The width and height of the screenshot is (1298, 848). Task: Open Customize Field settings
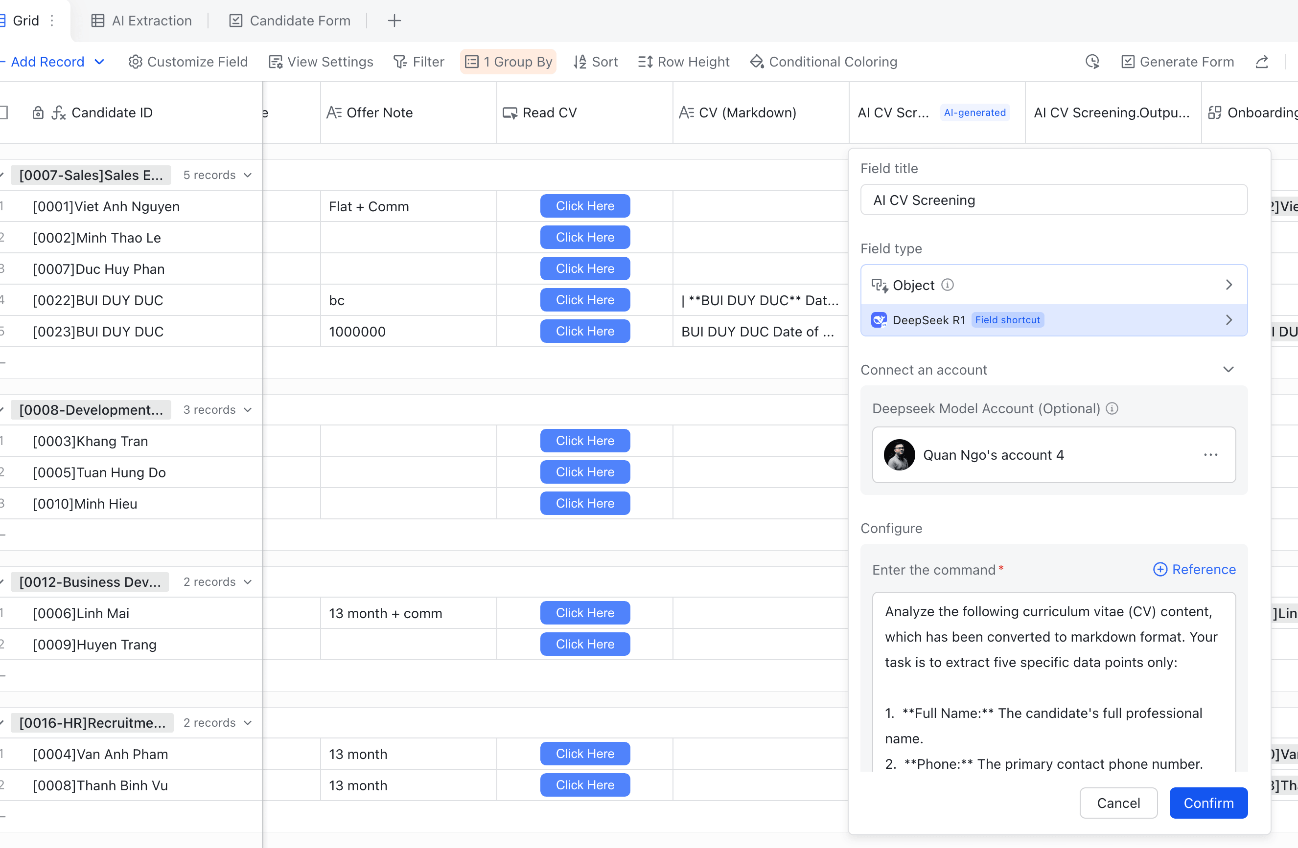pyautogui.click(x=187, y=62)
